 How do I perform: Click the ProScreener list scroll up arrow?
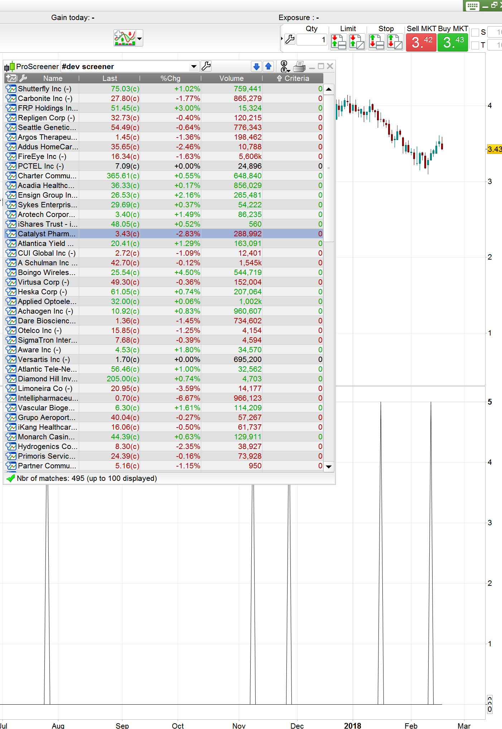329,89
